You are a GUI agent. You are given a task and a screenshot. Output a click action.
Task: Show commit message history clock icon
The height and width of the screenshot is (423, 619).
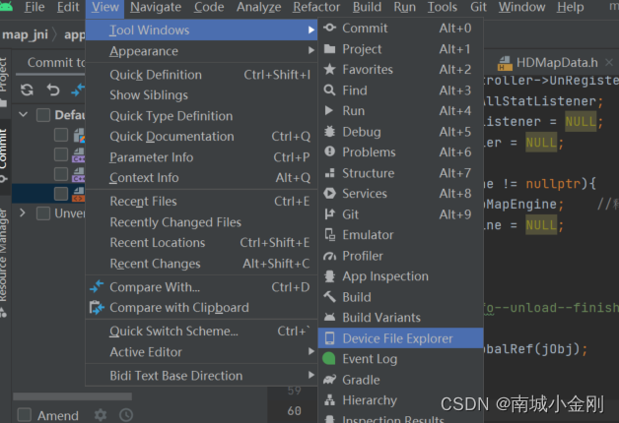[126, 415]
